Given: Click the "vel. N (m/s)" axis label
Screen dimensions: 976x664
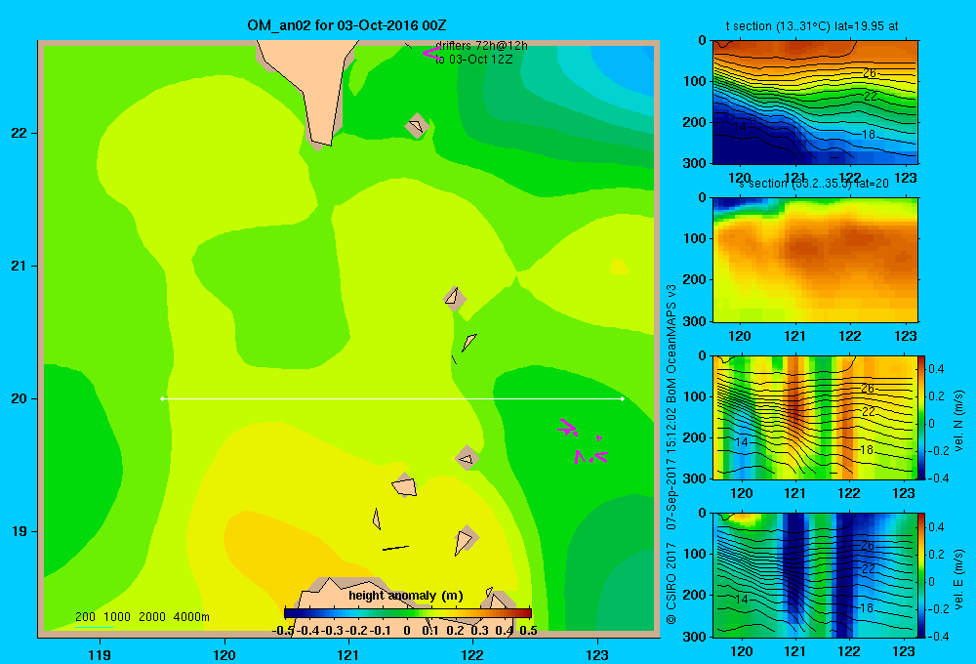Looking at the screenshot, I should click(x=958, y=421).
